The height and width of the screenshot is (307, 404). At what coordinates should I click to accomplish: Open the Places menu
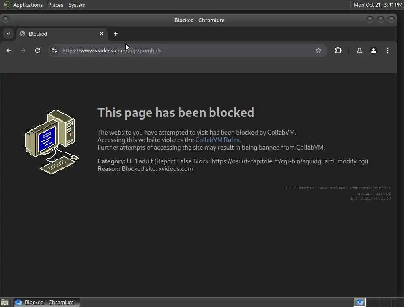coord(55,5)
